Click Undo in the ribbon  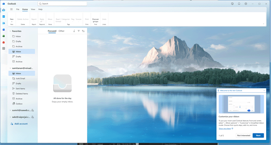104,19
